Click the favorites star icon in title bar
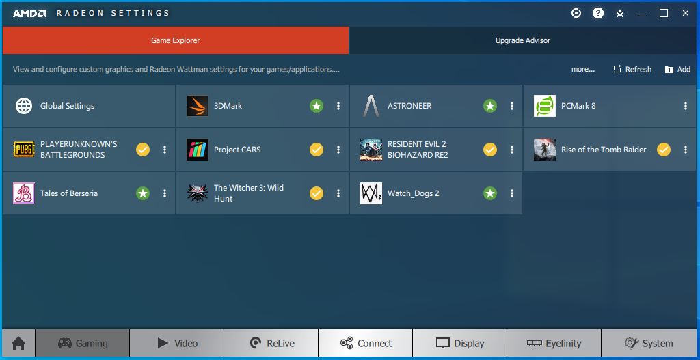The width and height of the screenshot is (700, 360). (620, 14)
